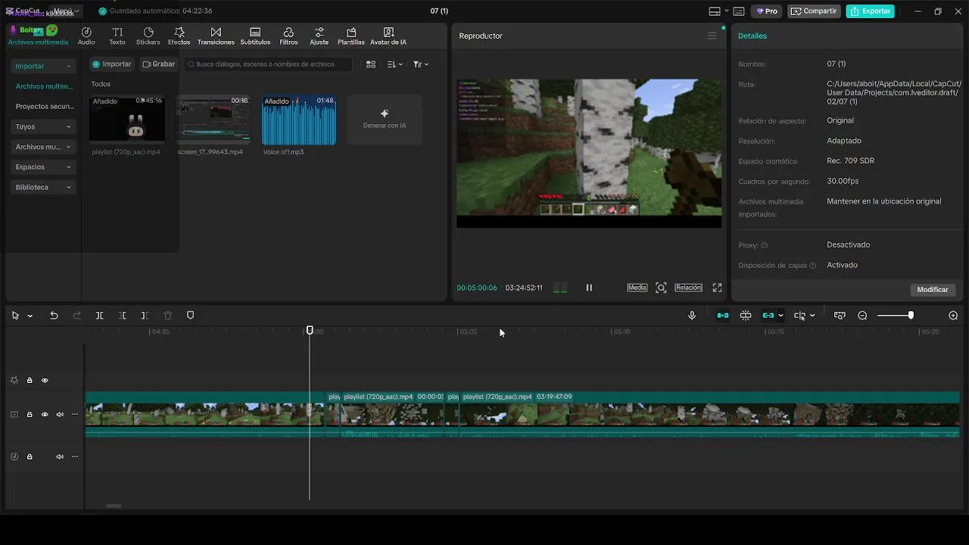
Task: Open keyboard shortcuts icon in title bar
Action: (x=739, y=11)
